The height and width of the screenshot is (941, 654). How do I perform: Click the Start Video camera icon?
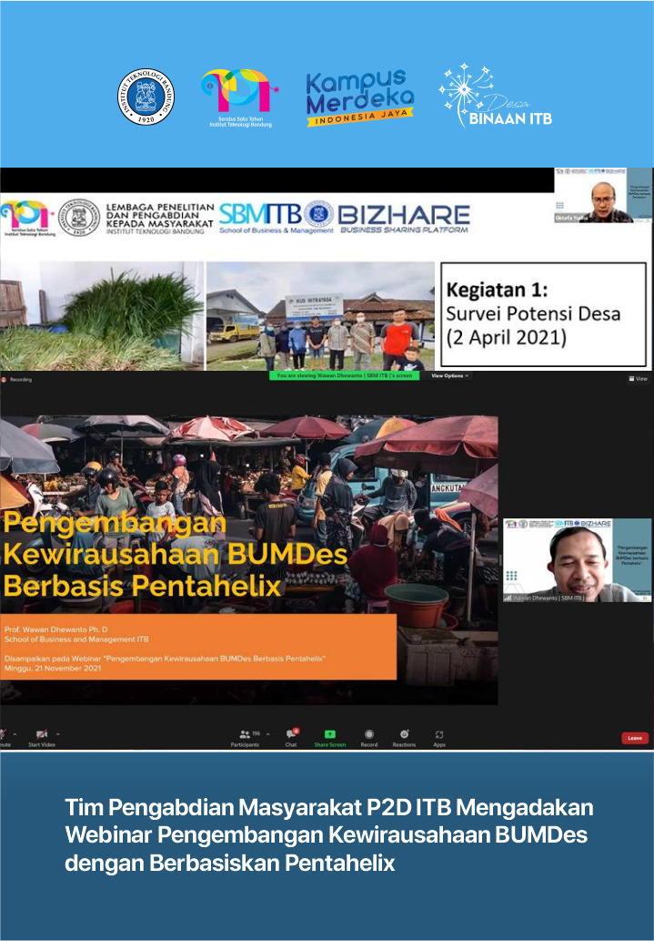41,734
